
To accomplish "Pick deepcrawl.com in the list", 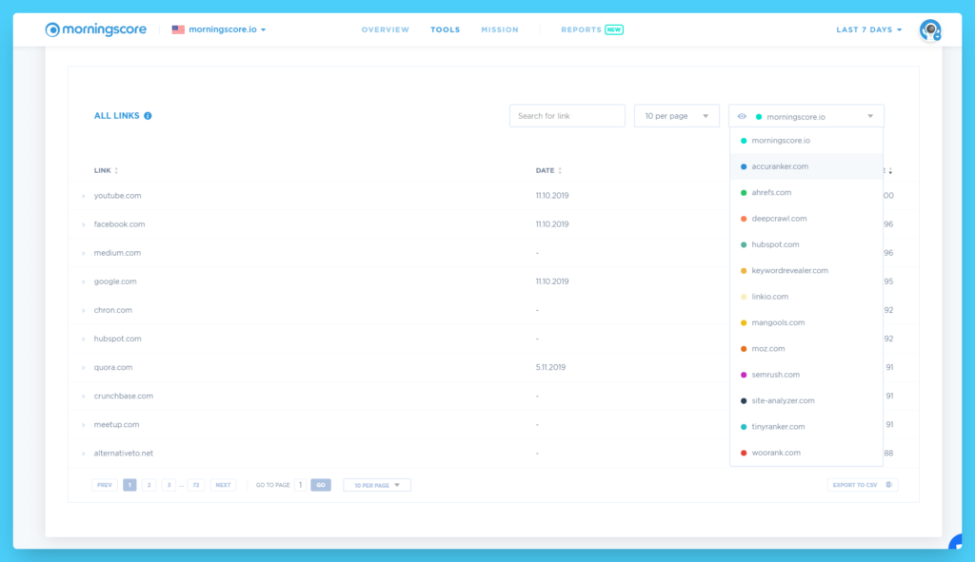I will [x=806, y=219].
